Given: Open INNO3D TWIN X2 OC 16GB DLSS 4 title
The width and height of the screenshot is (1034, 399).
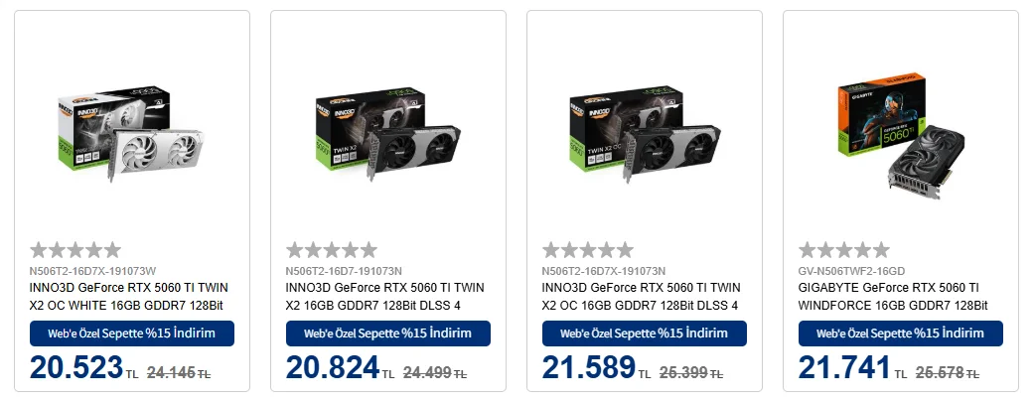Looking at the screenshot, I should pos(642,296).
